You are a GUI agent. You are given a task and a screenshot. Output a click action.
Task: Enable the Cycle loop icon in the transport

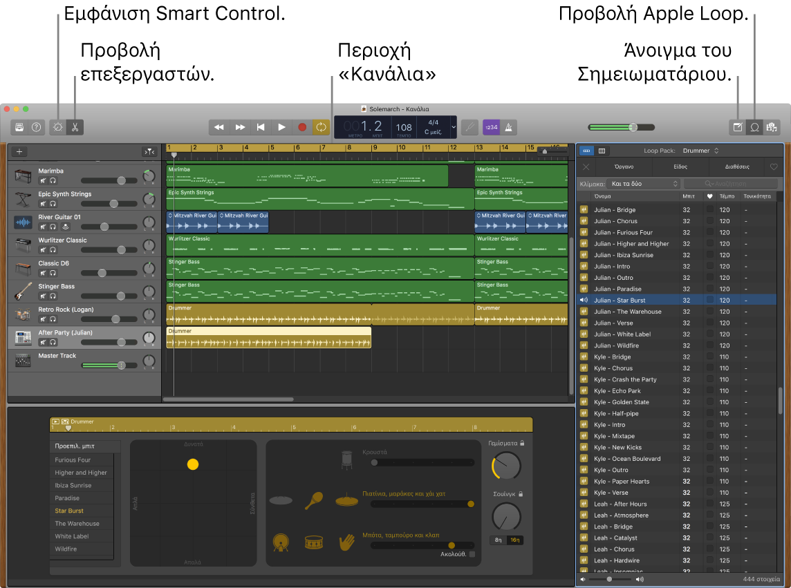320,127
